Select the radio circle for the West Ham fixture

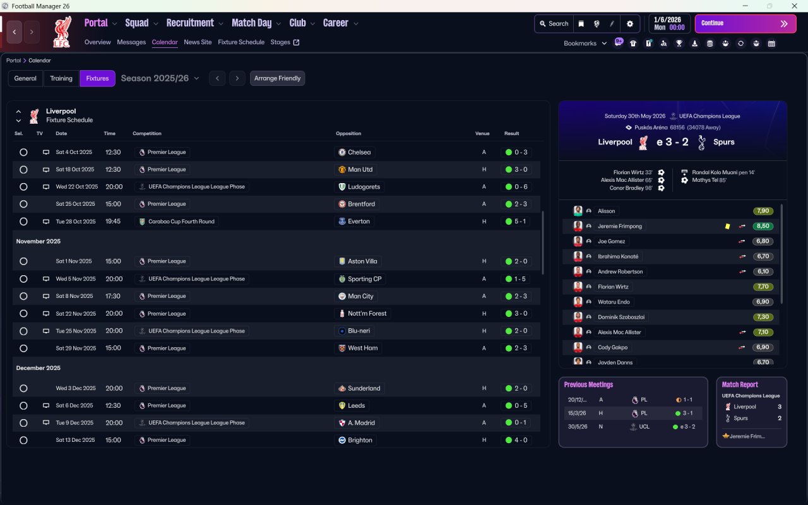click(x=23, y=348)
